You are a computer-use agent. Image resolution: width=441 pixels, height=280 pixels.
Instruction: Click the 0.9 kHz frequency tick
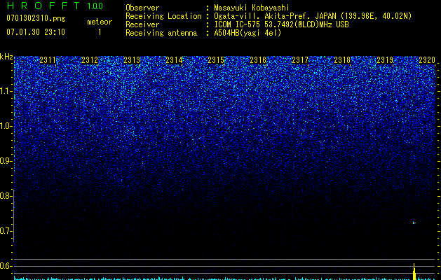coord(6,161)
